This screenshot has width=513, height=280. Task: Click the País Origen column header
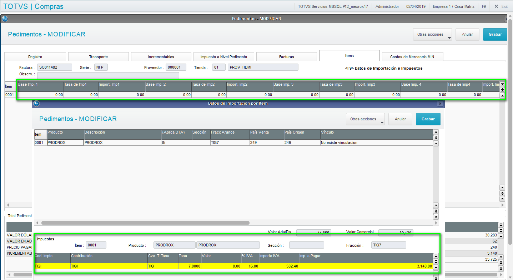(302, 134)
